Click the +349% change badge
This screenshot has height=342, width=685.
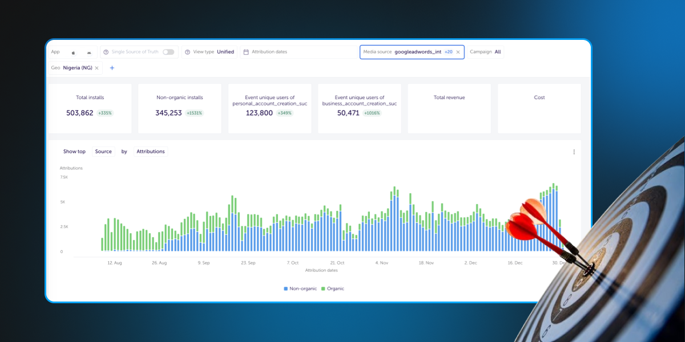point(285,113)
